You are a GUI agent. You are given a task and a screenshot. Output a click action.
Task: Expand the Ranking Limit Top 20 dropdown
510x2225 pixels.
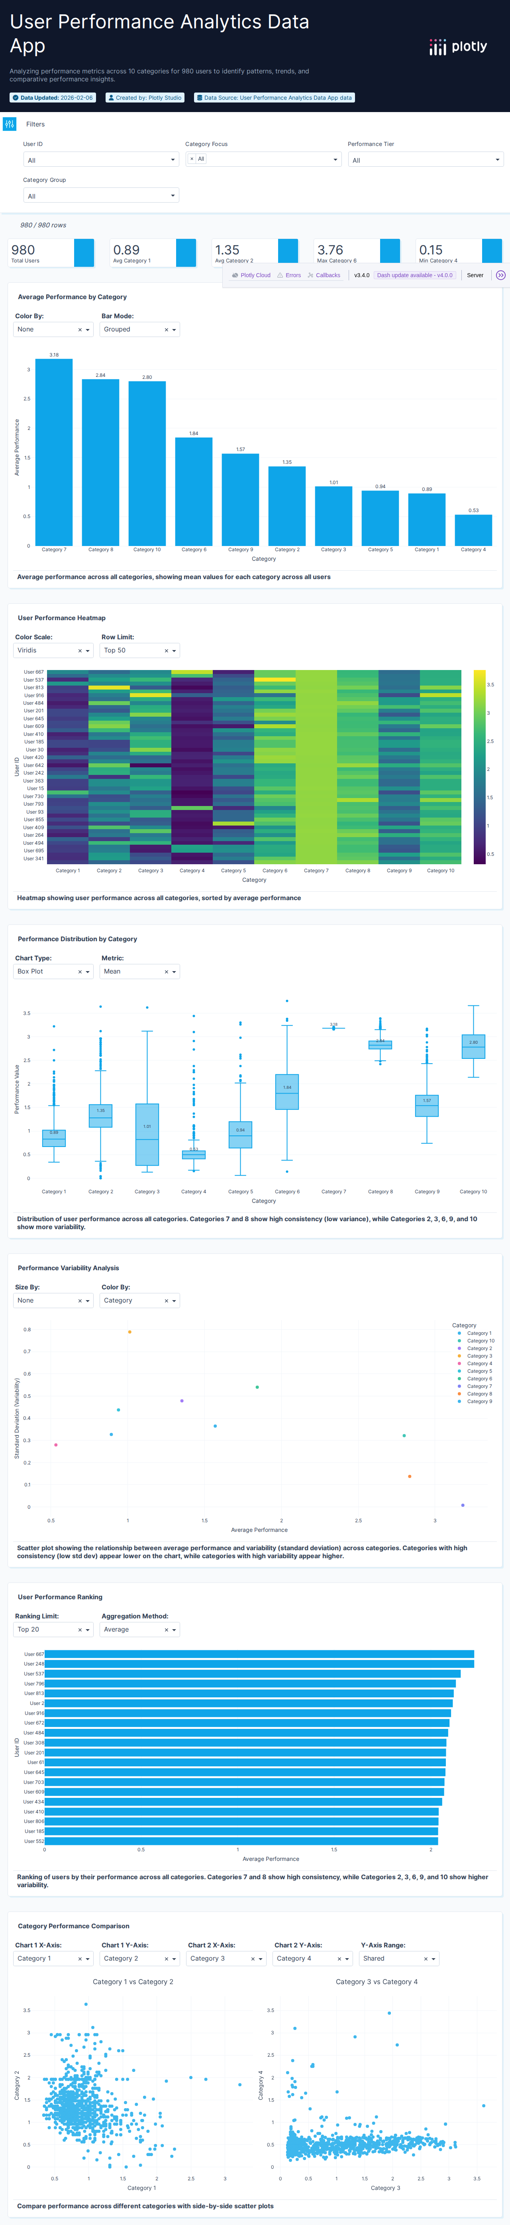pos(53,1630)
